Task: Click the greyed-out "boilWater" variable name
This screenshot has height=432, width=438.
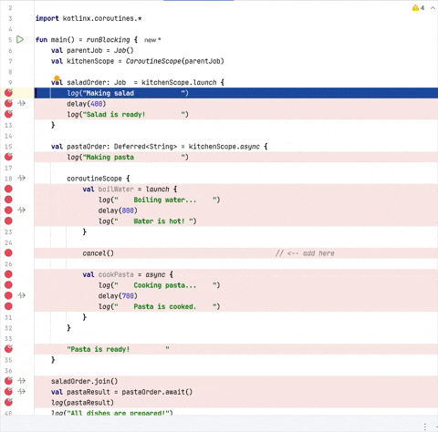Action: [116, 190]
